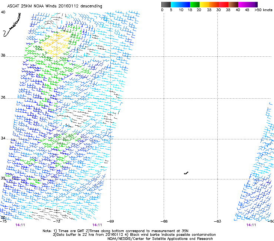Click the latitude label 36
Image resolution: width=274 pixels, height=241 pixels.
click(x=3, y=97)
